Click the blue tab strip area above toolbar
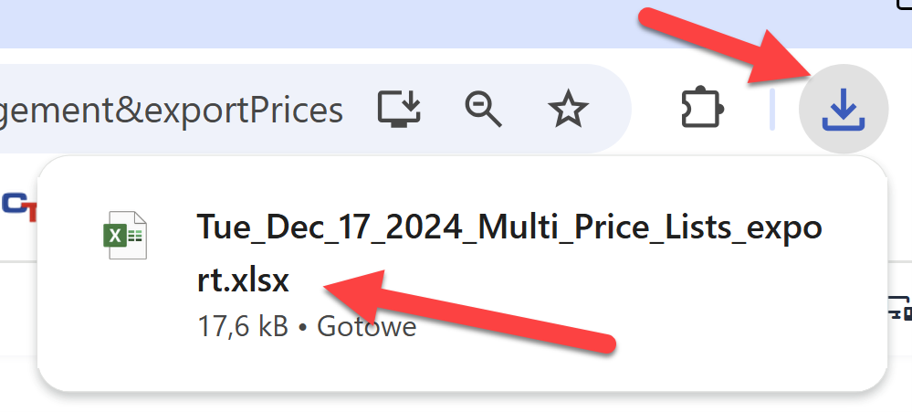Screen dimensions: 912x412 [365, 23]
